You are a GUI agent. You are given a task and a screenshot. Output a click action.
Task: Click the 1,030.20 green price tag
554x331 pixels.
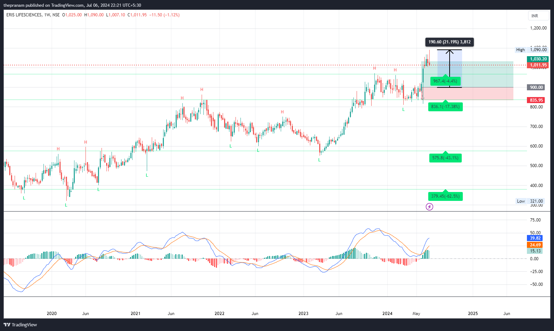pos(538,59)
